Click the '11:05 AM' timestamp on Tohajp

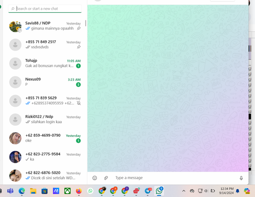click(x=74, y=61)
